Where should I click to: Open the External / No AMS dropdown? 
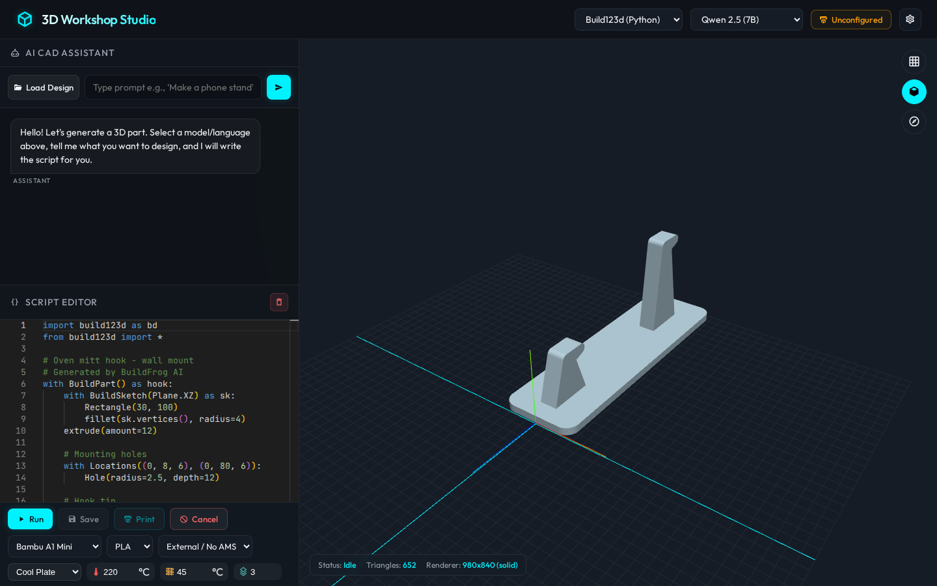click(x=205, y=546)
